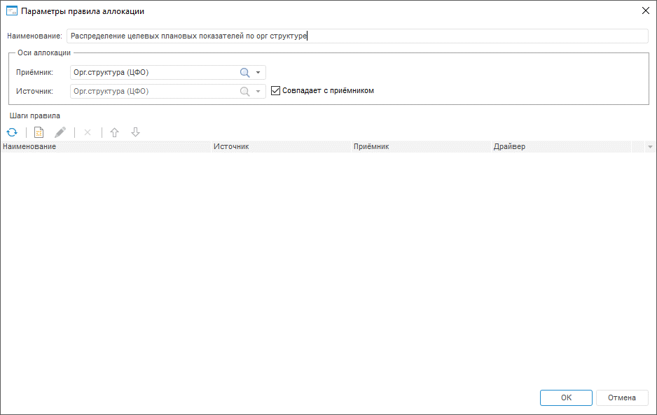Click the add new step icon
The height and width of the screenshot is (415, 657).
[x=39, y=132]
